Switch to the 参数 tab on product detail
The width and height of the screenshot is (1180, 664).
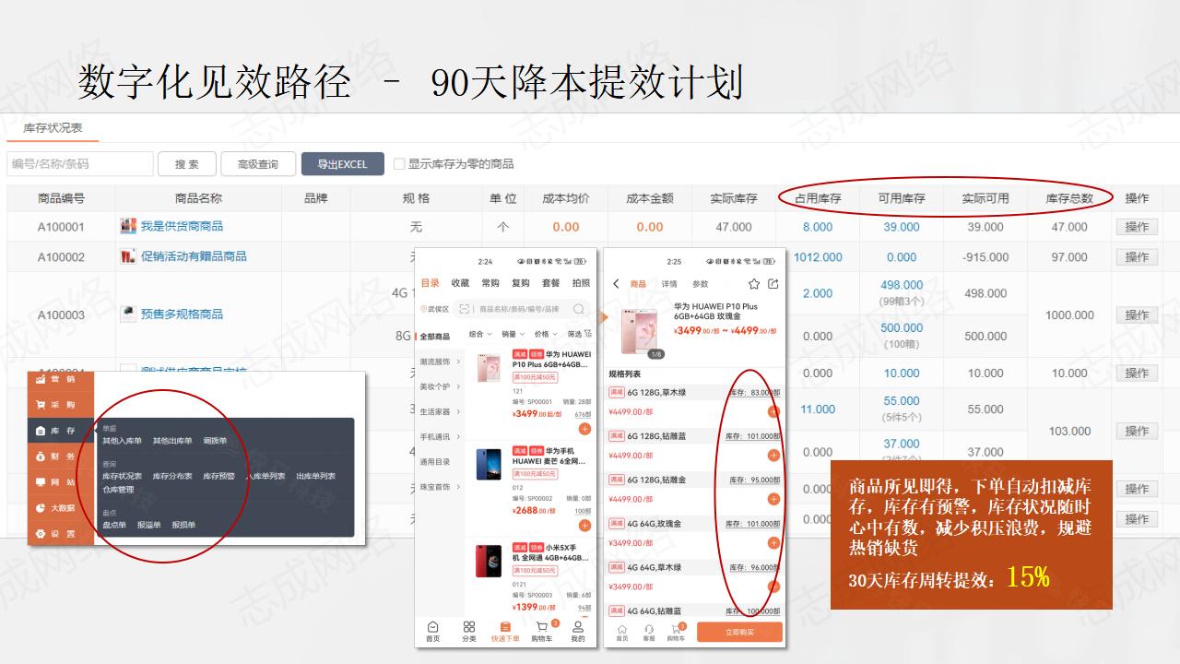point(700,284)
